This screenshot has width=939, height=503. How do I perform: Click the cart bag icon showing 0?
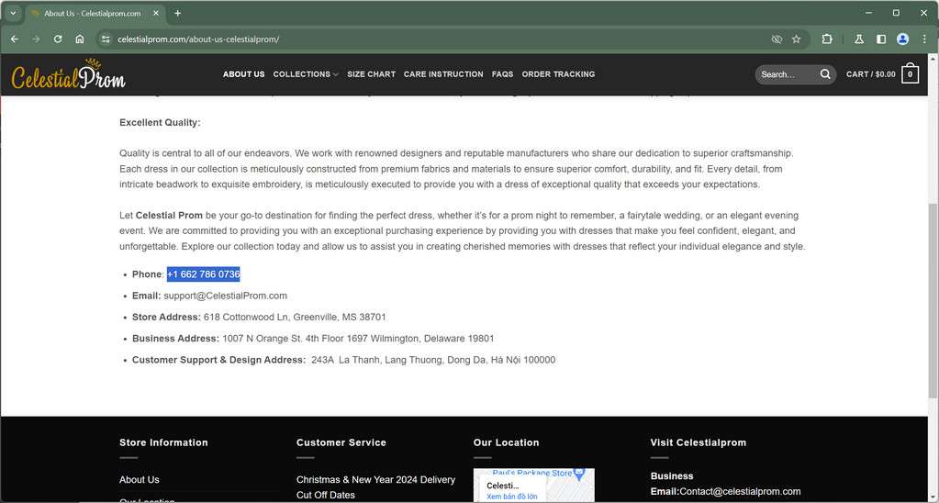pos(911,73)
